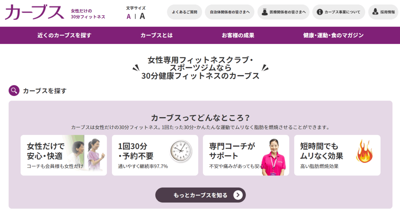
Task: Open 健康・運動・食のマガジン menu
Action: 333,35
